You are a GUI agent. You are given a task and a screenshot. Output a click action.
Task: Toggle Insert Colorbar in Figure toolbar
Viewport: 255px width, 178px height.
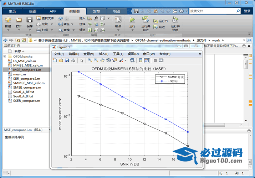click(x=141, y=61)
